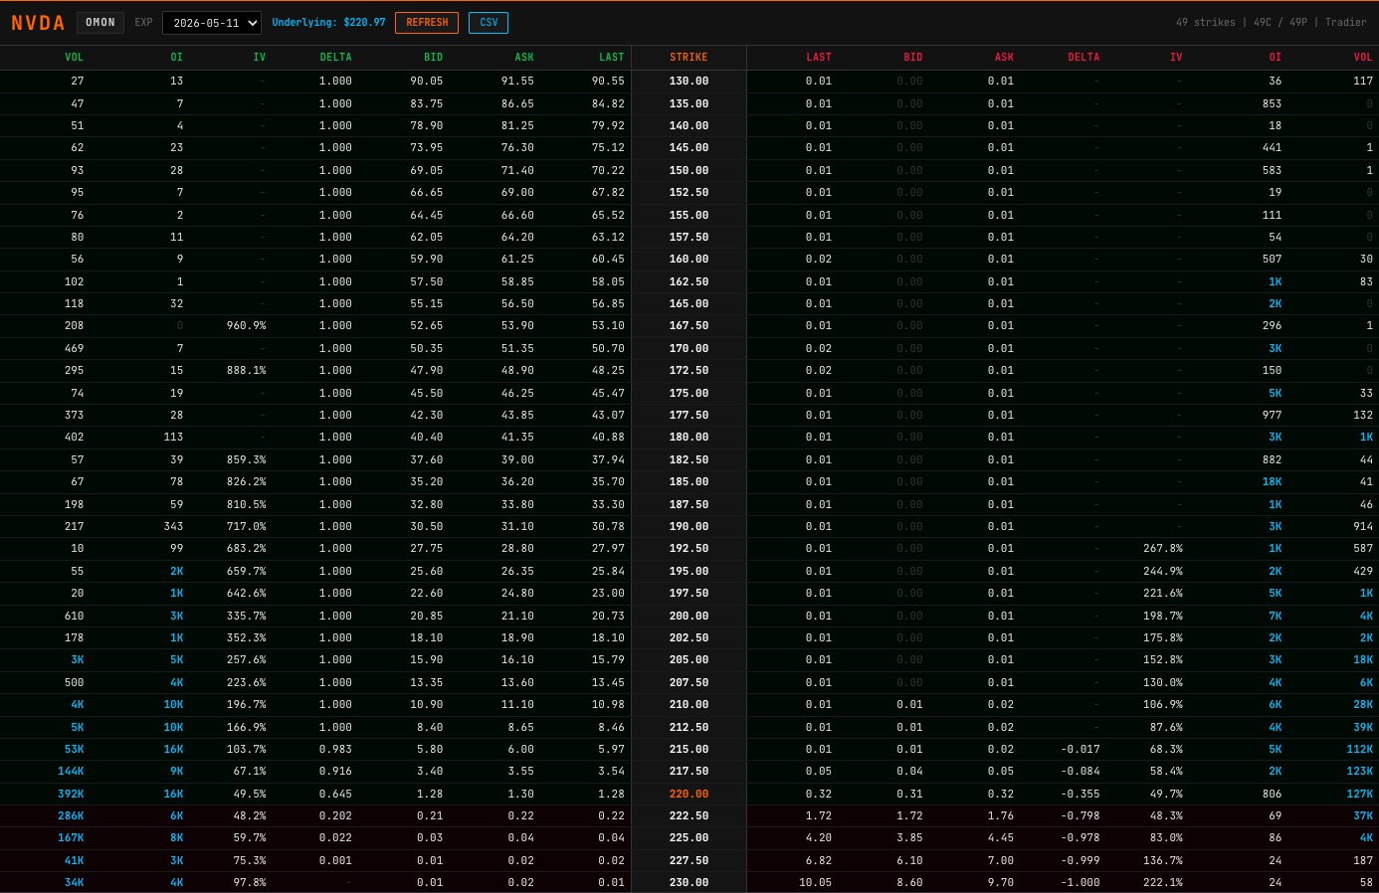Select the 200.00 strike cell
Image resolution: width=1379 pixels, height=893 pixels.
click(689, 616)
